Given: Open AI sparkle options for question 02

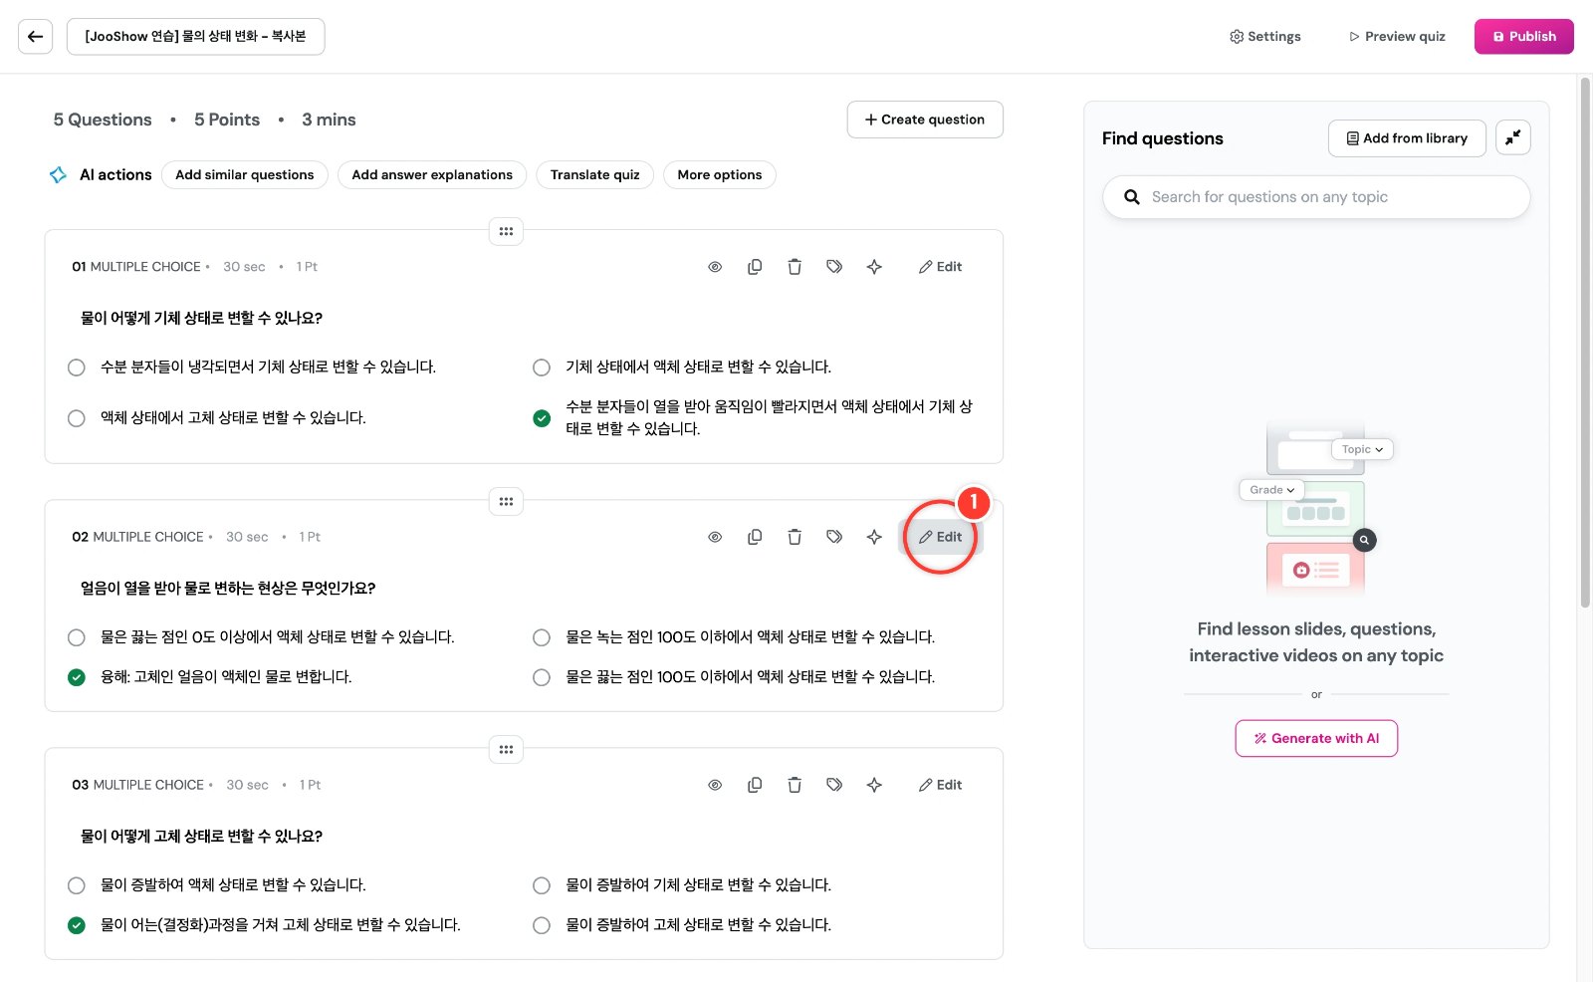Looking at the screenshot, I should 874,537.
